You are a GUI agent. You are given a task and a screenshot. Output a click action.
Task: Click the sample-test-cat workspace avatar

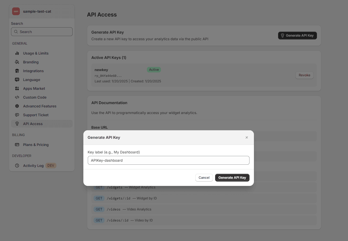[x=16, y=11]
